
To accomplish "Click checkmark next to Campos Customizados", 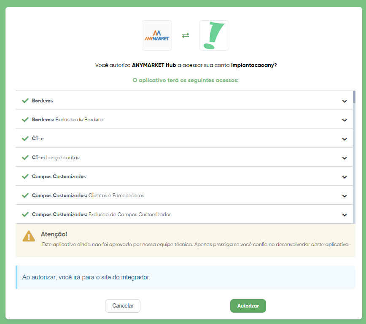I will (25, 177).
